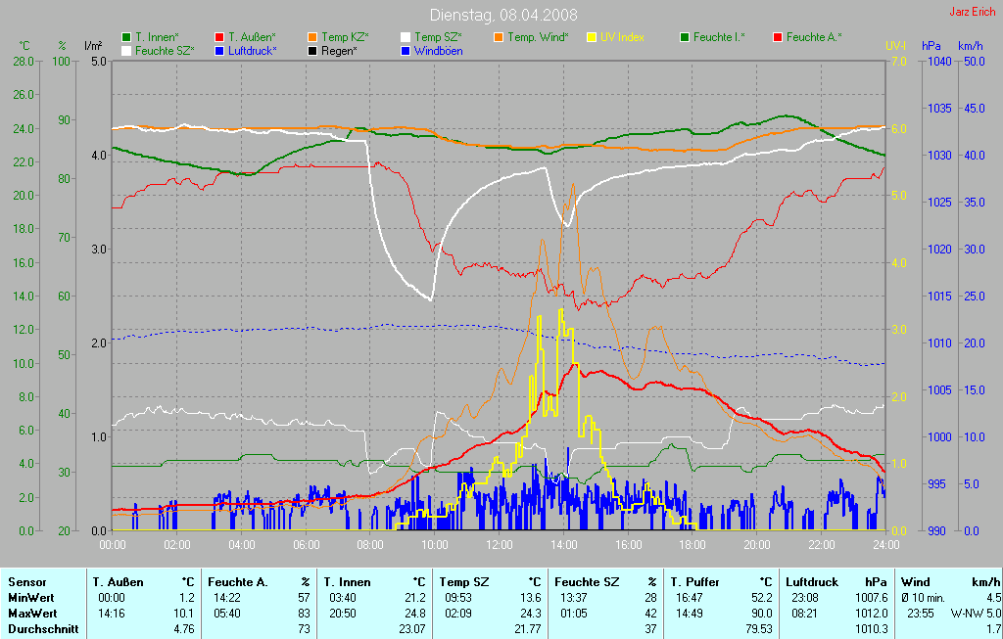Viewport: 1003px width, 639px height.
Task: Click the Sensor header in the table
Action: 26,581
